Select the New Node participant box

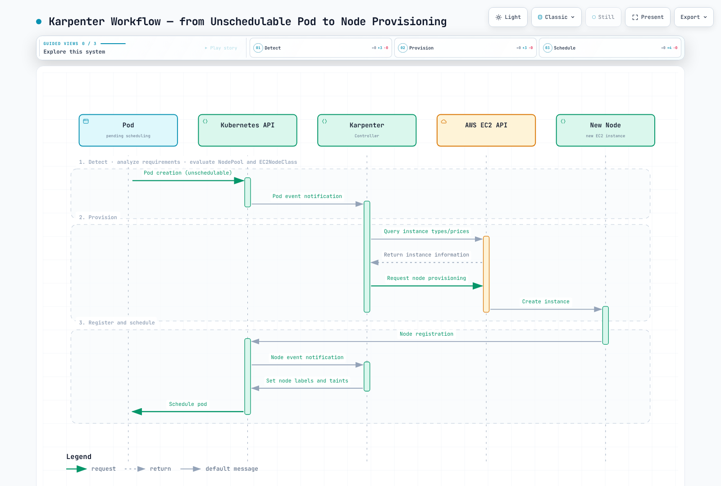pos(606,130)
